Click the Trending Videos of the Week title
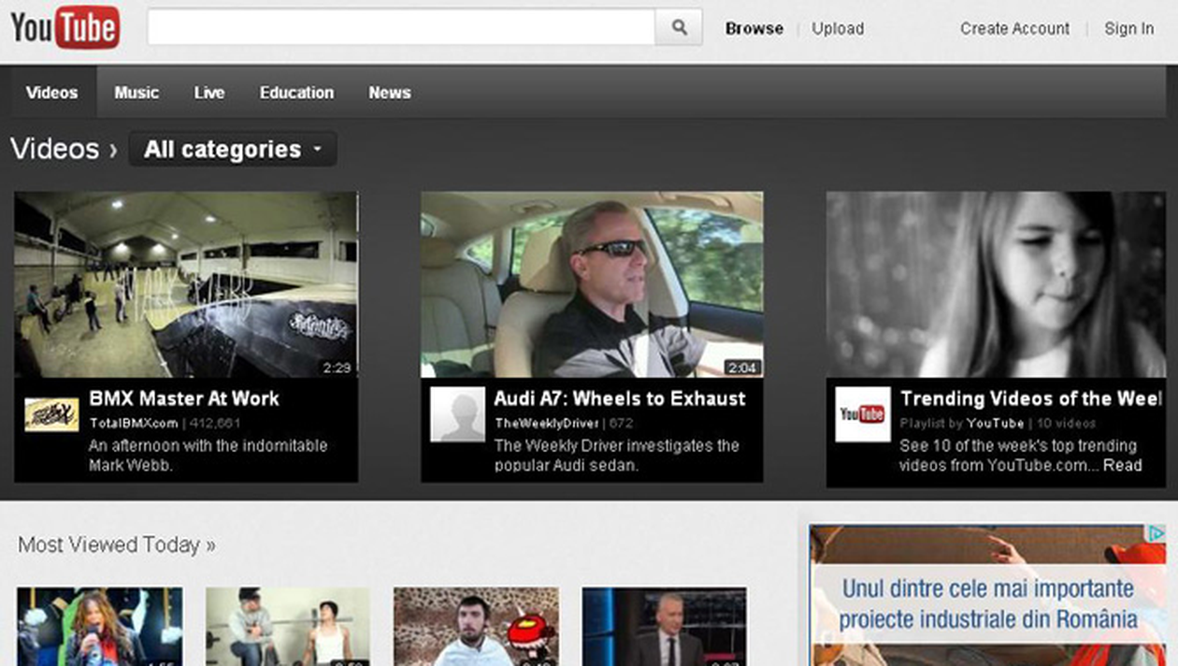The height and width of the screenshot is (666, 1178). [x=1030, y=398]
